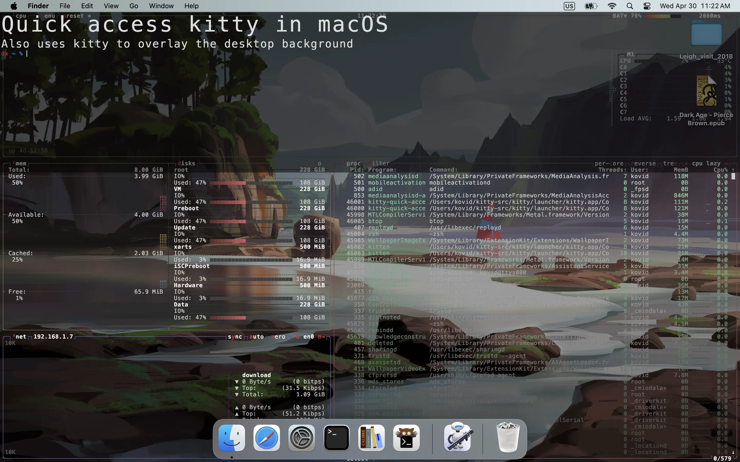Open the US input source menu

pos(569,6)
